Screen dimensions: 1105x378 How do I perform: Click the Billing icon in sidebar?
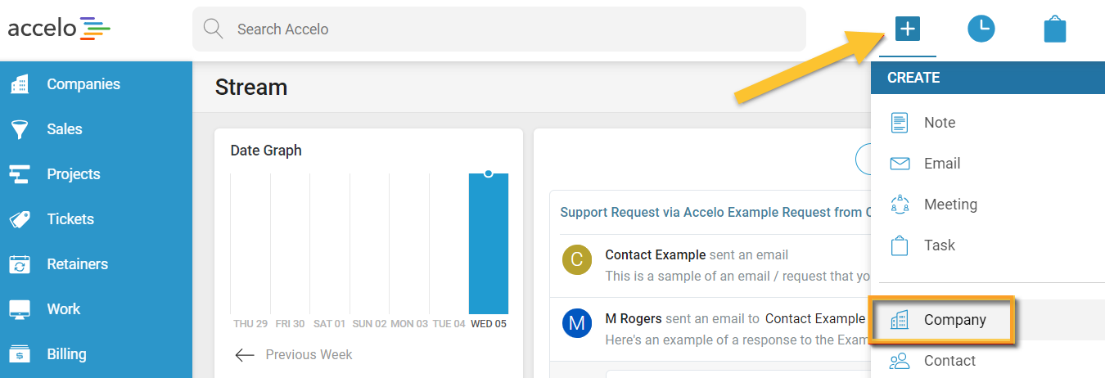(x=20, y=354)
